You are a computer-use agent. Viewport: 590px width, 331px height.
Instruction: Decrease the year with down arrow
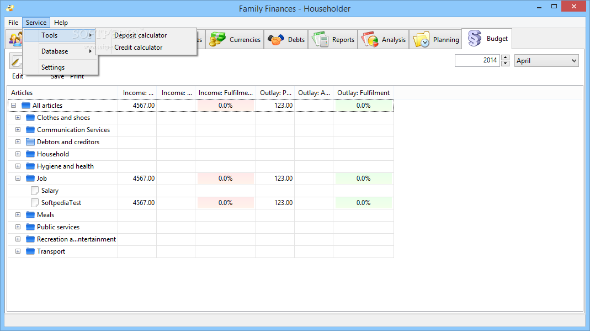click(506, 63)
